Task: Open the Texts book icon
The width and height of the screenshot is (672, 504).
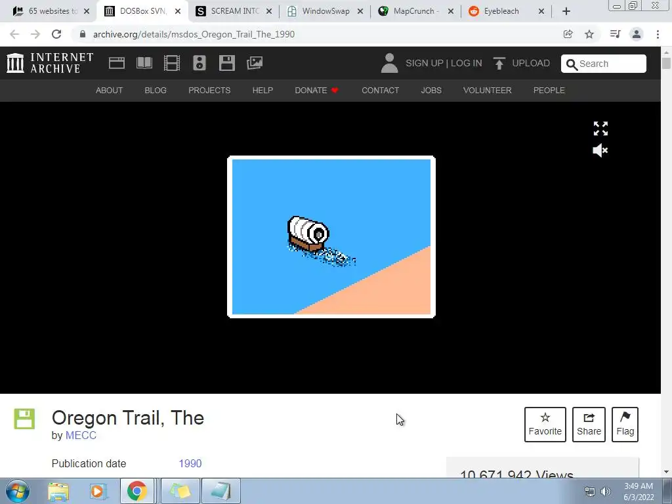Action: click(144, 63)
